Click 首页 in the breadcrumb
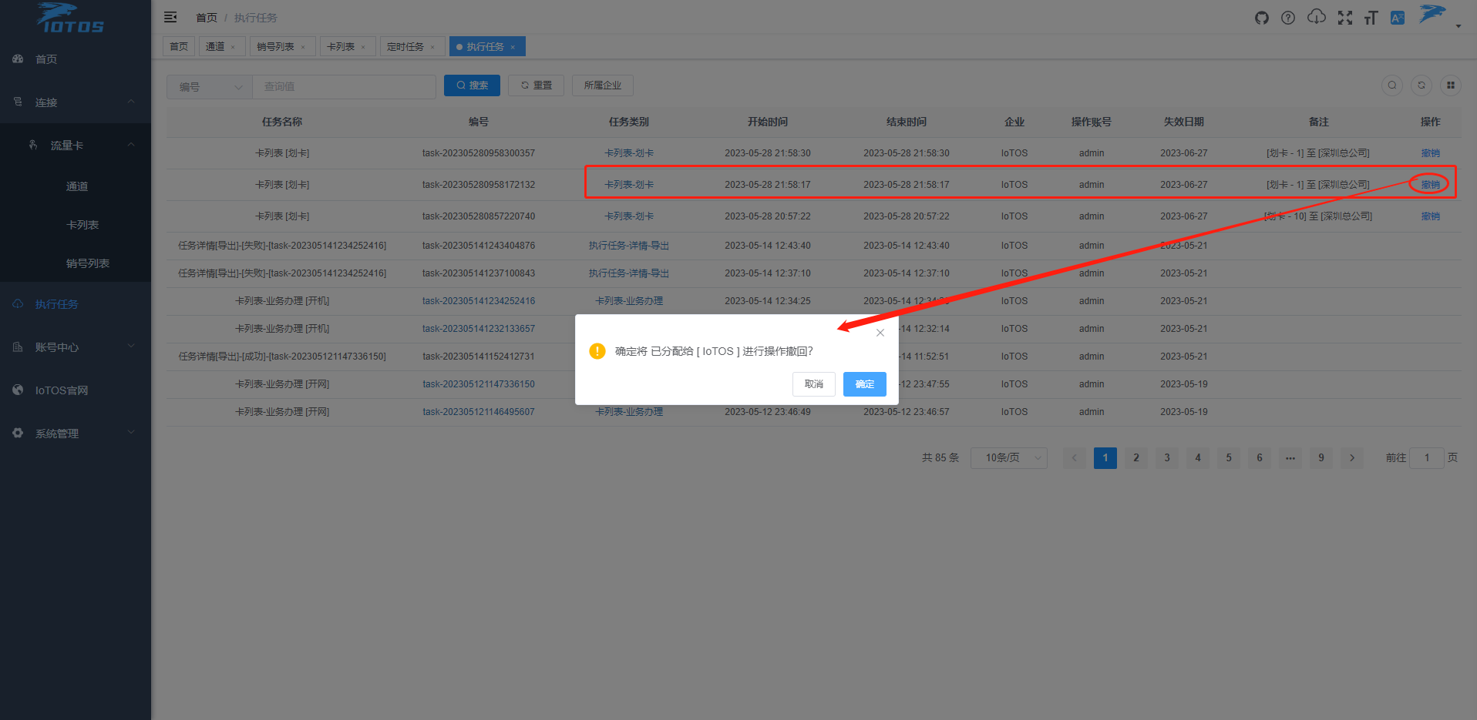This screenshot has height=720, width=1477. point(207,18)
